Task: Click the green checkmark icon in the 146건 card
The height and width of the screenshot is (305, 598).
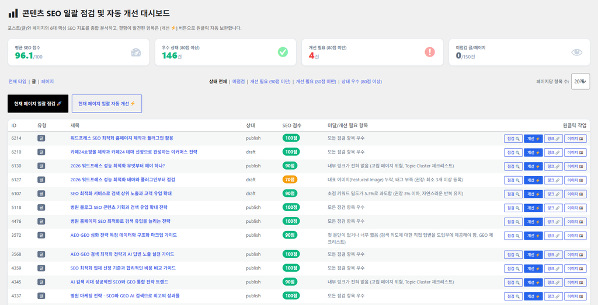Action: click(x=283, y=52)
